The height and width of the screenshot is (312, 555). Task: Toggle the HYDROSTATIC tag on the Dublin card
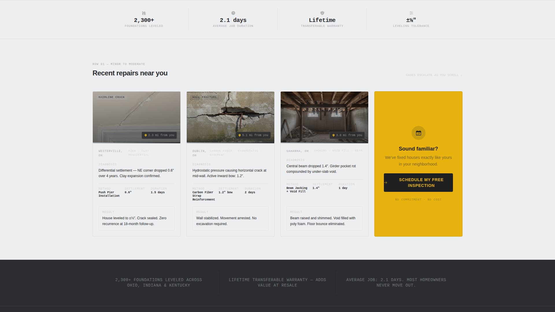[x=248, y=151]
